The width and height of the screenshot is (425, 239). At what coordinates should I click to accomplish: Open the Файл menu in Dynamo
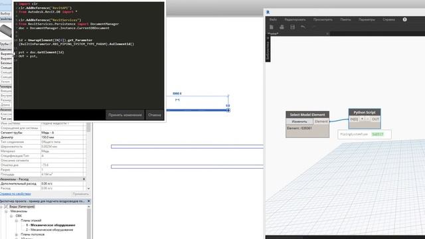point(273,19)
